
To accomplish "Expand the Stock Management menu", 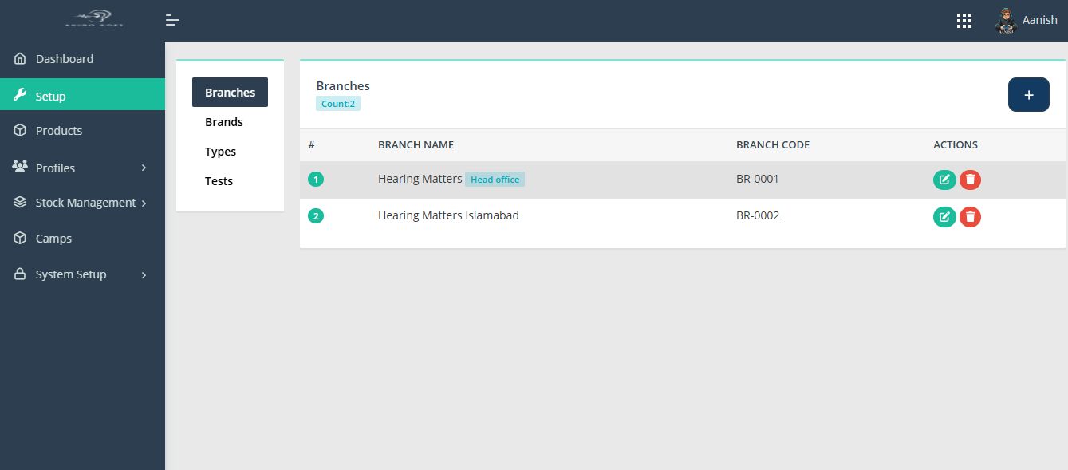I will click(83, 202).
